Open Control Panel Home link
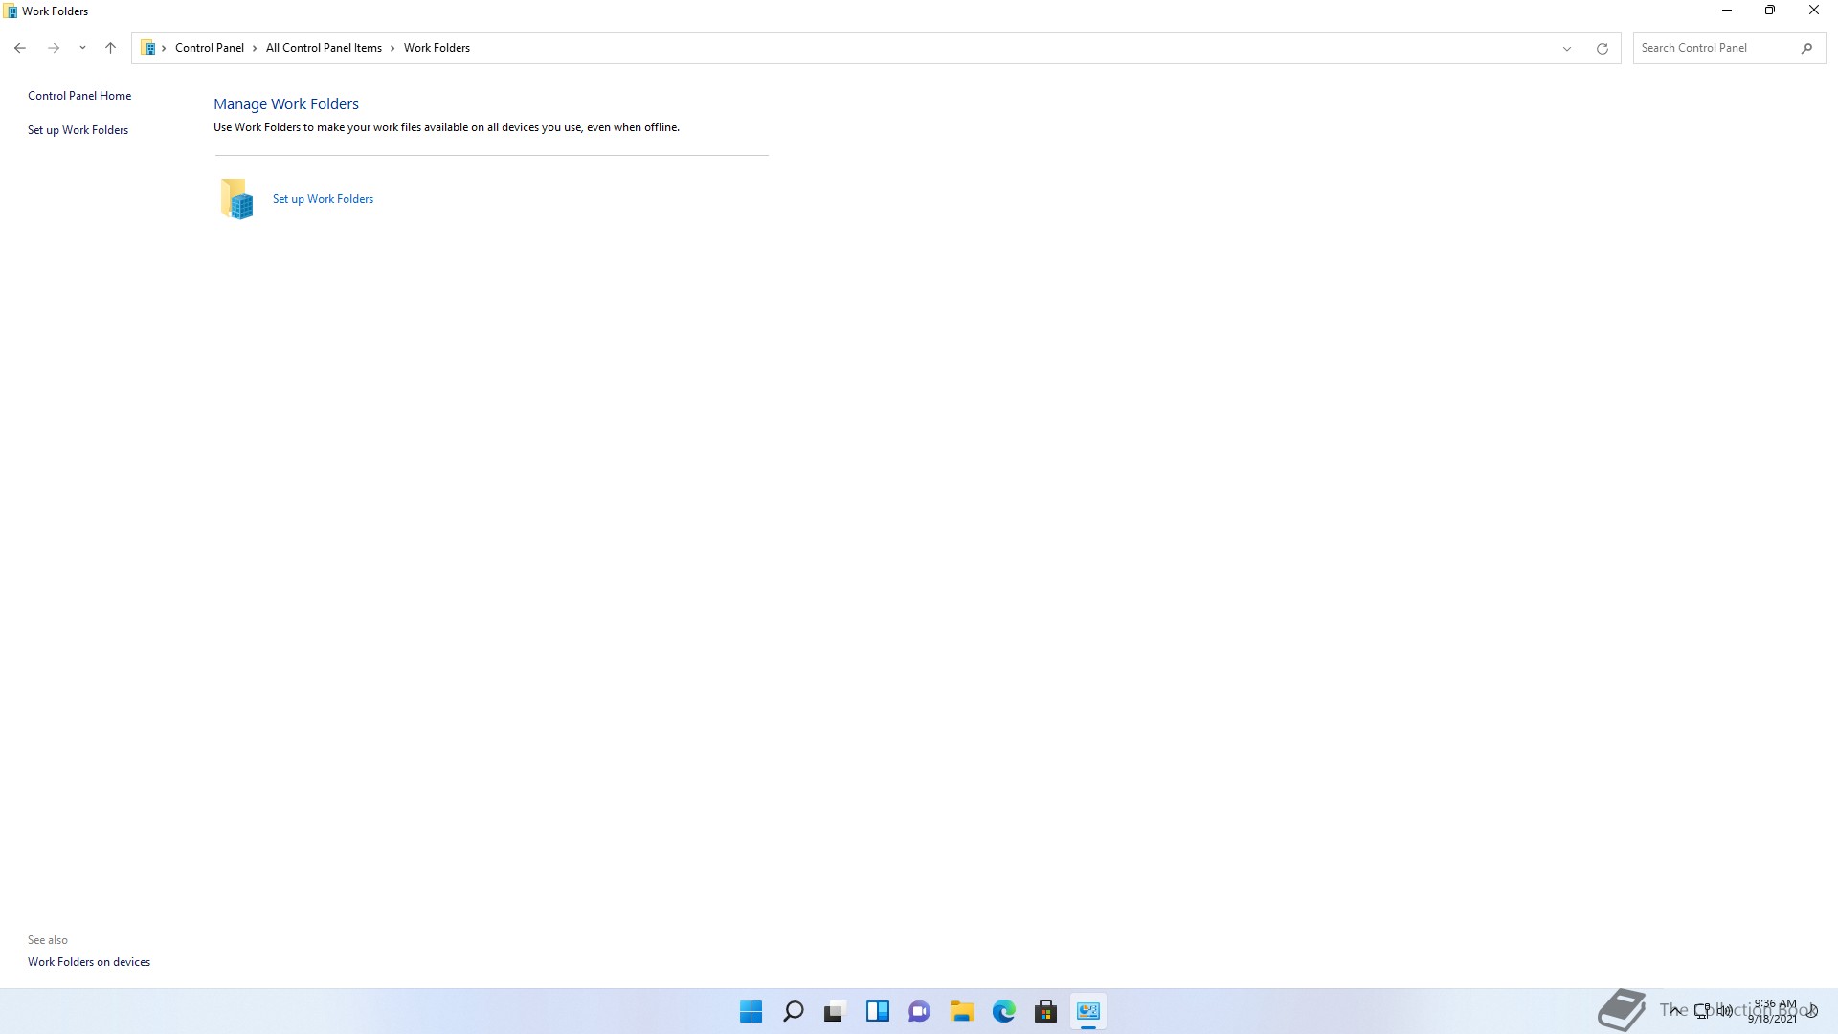 (x=79, y=96)
